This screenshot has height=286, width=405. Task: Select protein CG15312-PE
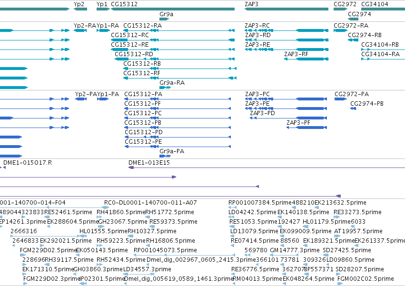(x=143, y=142)
